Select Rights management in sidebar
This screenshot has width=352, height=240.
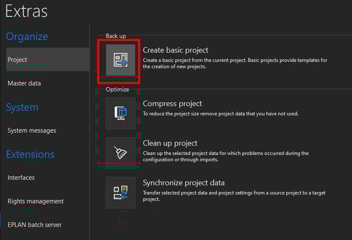coord(36,201)
